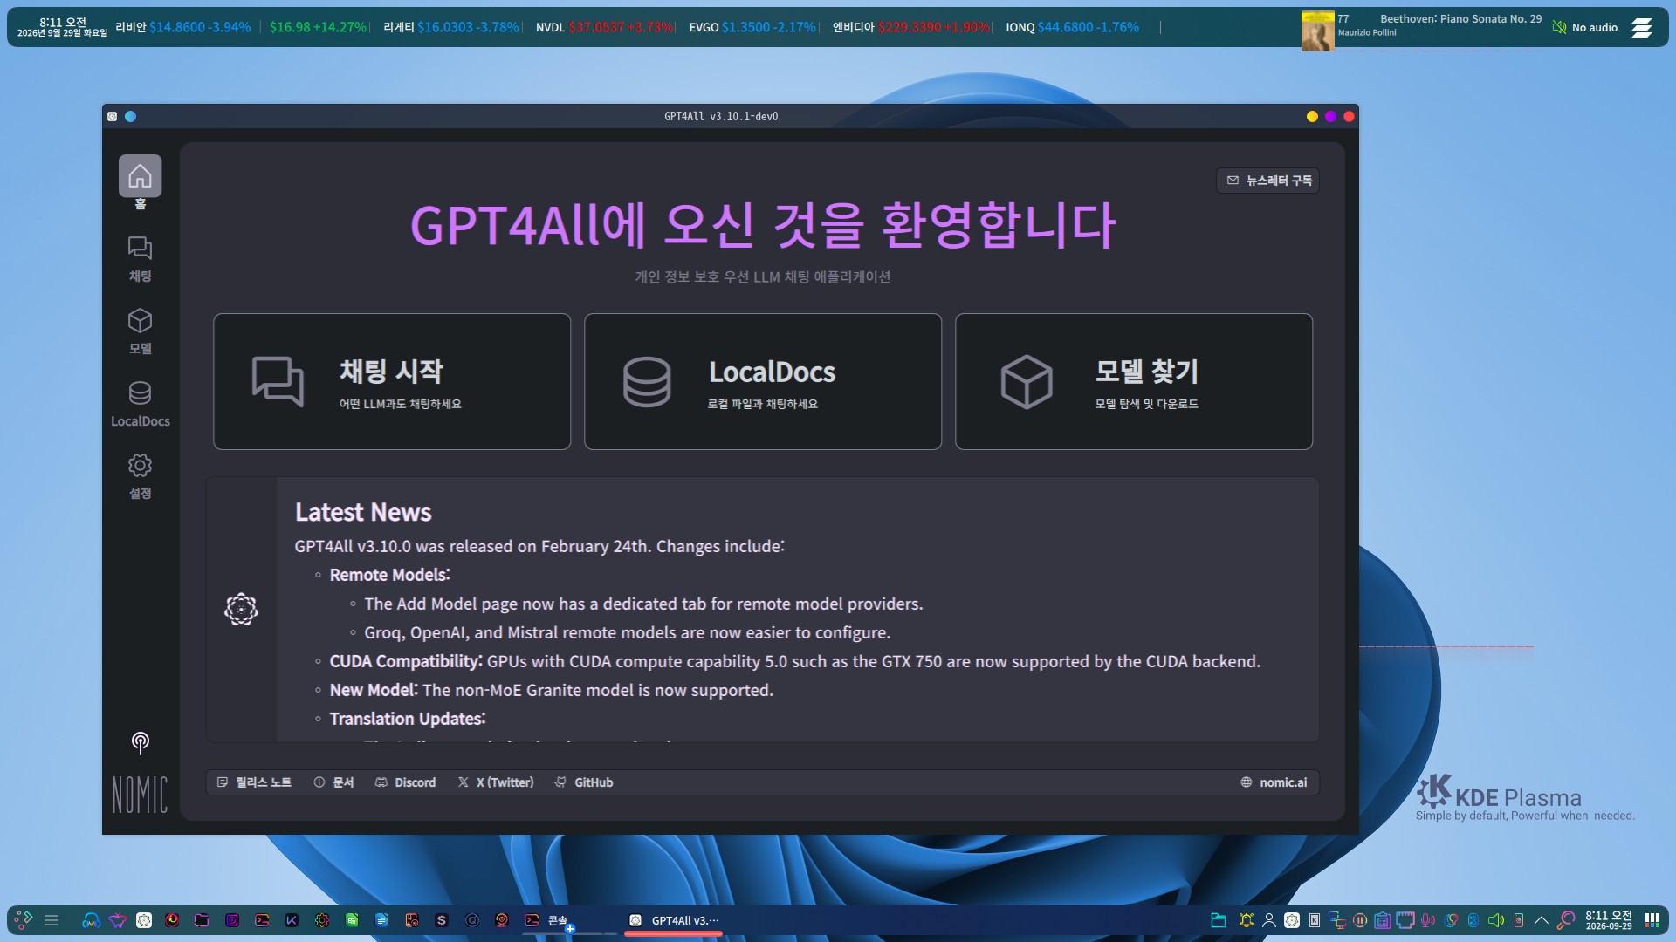
Task: Open search magnifier in the panel
Action: (1567, 920)
